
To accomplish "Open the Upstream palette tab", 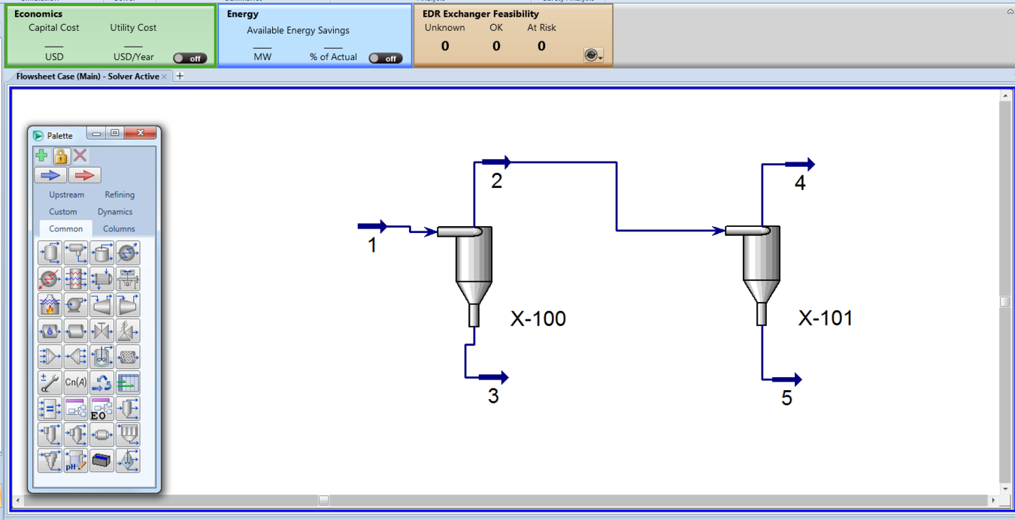I will [66, 195].
